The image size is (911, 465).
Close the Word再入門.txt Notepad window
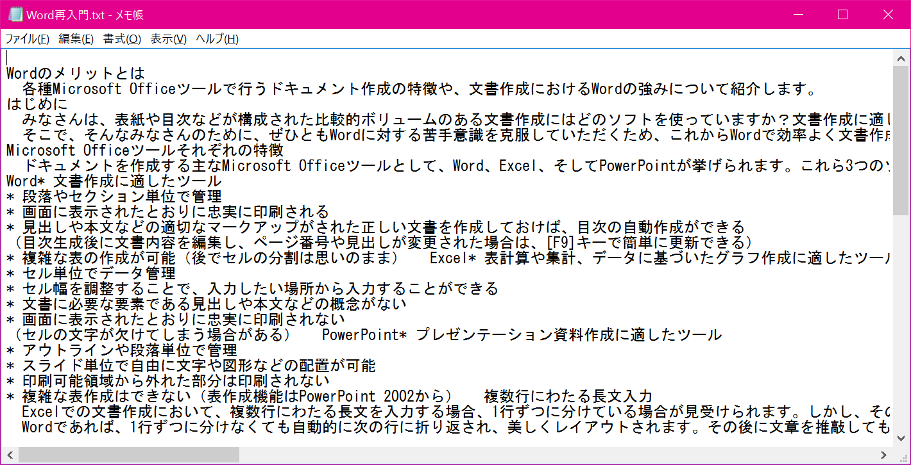point(887,14)
